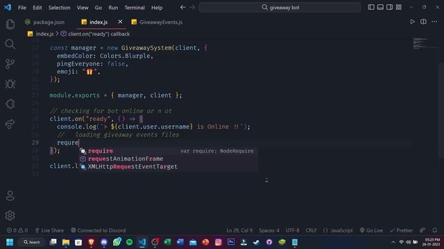The height and width of the screenshot is (249, 444).
Task: Start Live Share from status bar
Action: click(x=49, y=230)
